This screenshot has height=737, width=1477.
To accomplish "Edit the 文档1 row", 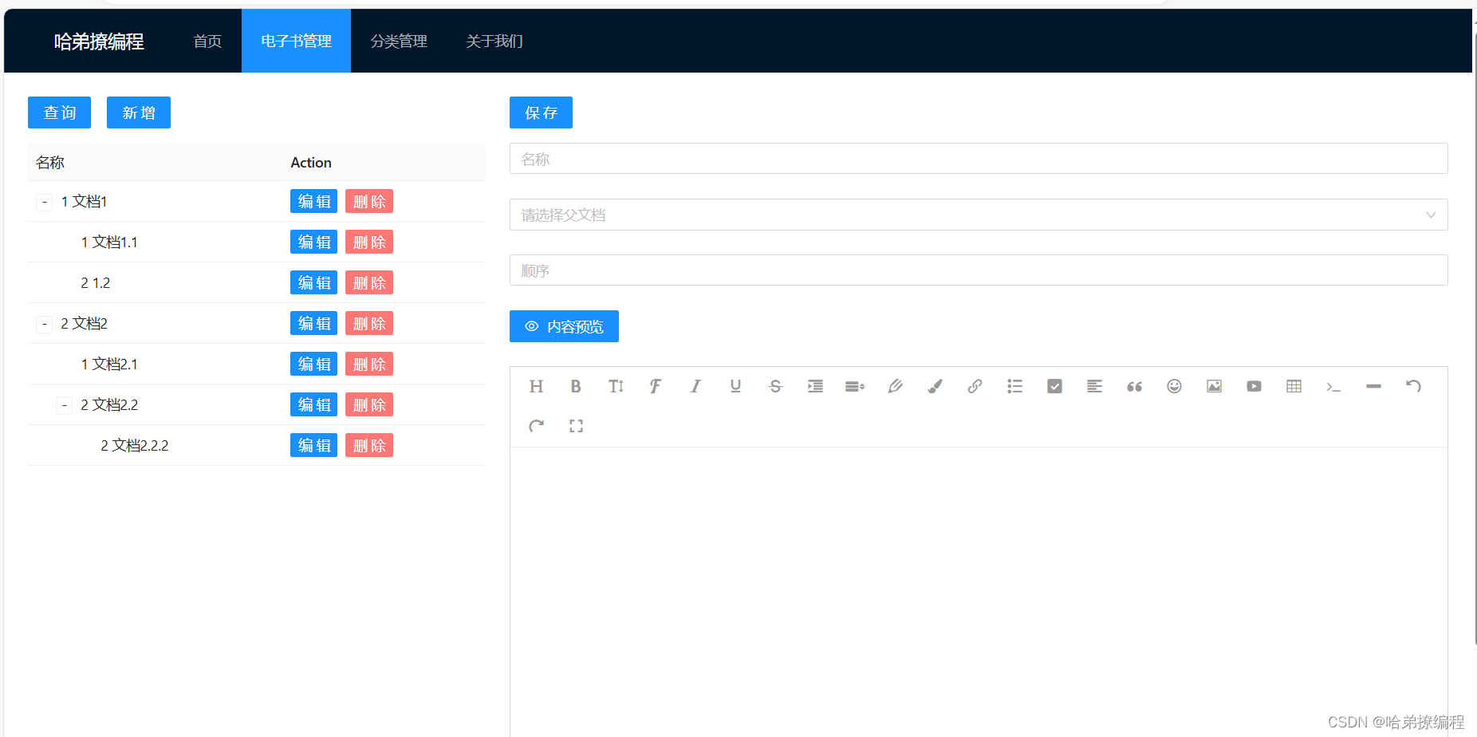I will 313,201.
